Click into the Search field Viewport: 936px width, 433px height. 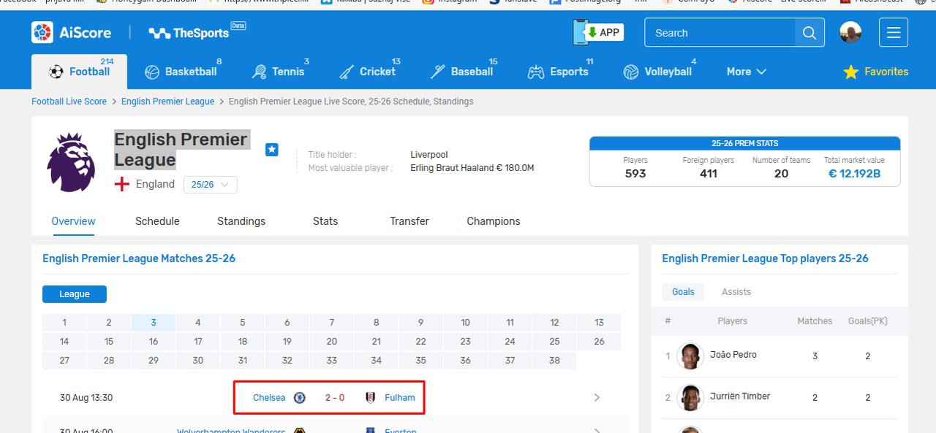pos(720,33)
